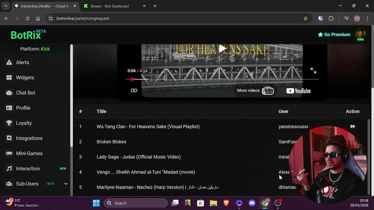
Task: Open Windows Start menu
Action: tap(96, 203)
